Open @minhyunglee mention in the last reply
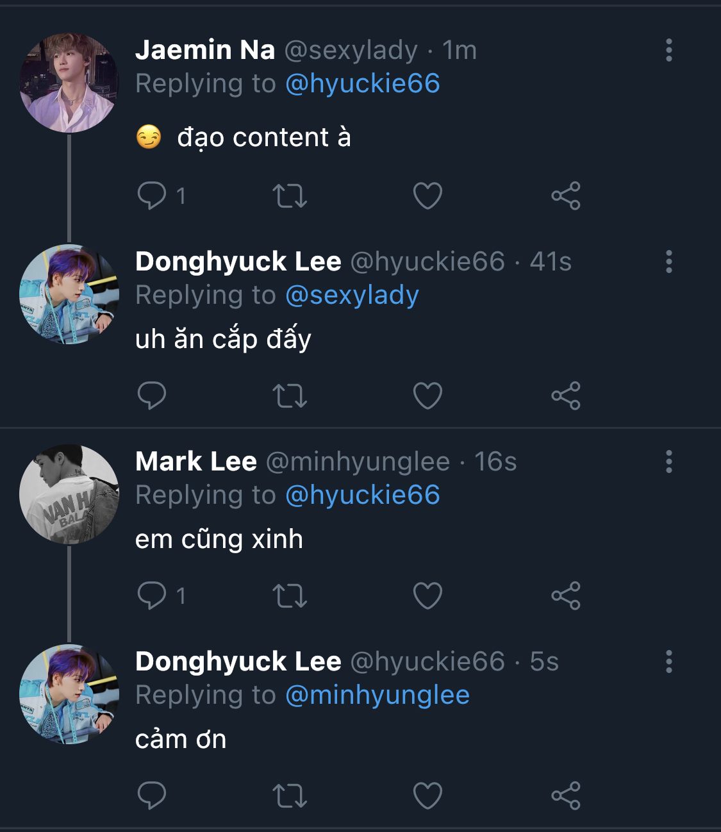 tap(377, 695)
